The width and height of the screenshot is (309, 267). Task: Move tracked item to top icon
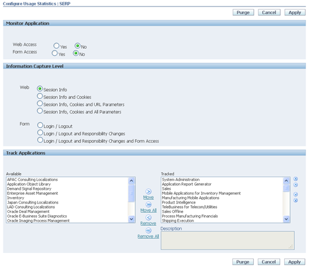295,179
